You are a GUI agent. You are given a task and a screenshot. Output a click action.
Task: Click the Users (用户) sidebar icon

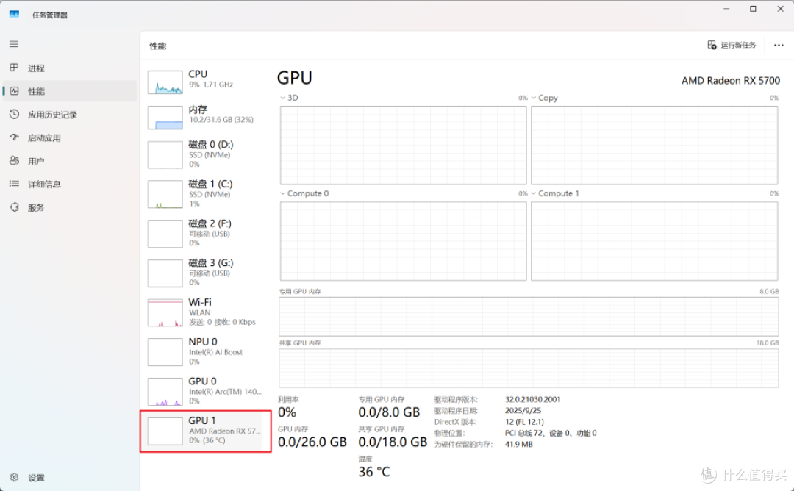tap(14, 160)
